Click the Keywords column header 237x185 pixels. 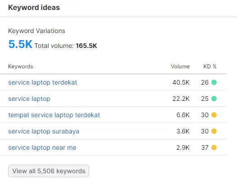tap(21, 66)
